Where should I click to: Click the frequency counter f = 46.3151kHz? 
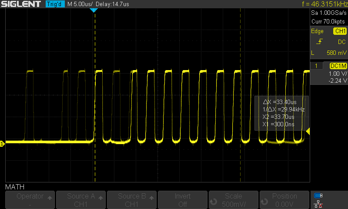325,4
